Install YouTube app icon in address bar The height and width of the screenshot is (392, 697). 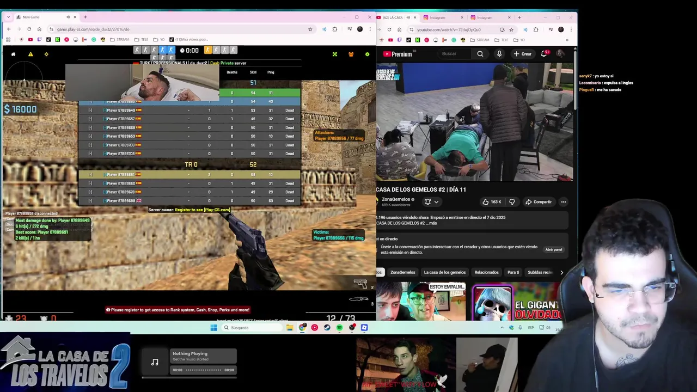pyautogui.click(x=502, y=29)
